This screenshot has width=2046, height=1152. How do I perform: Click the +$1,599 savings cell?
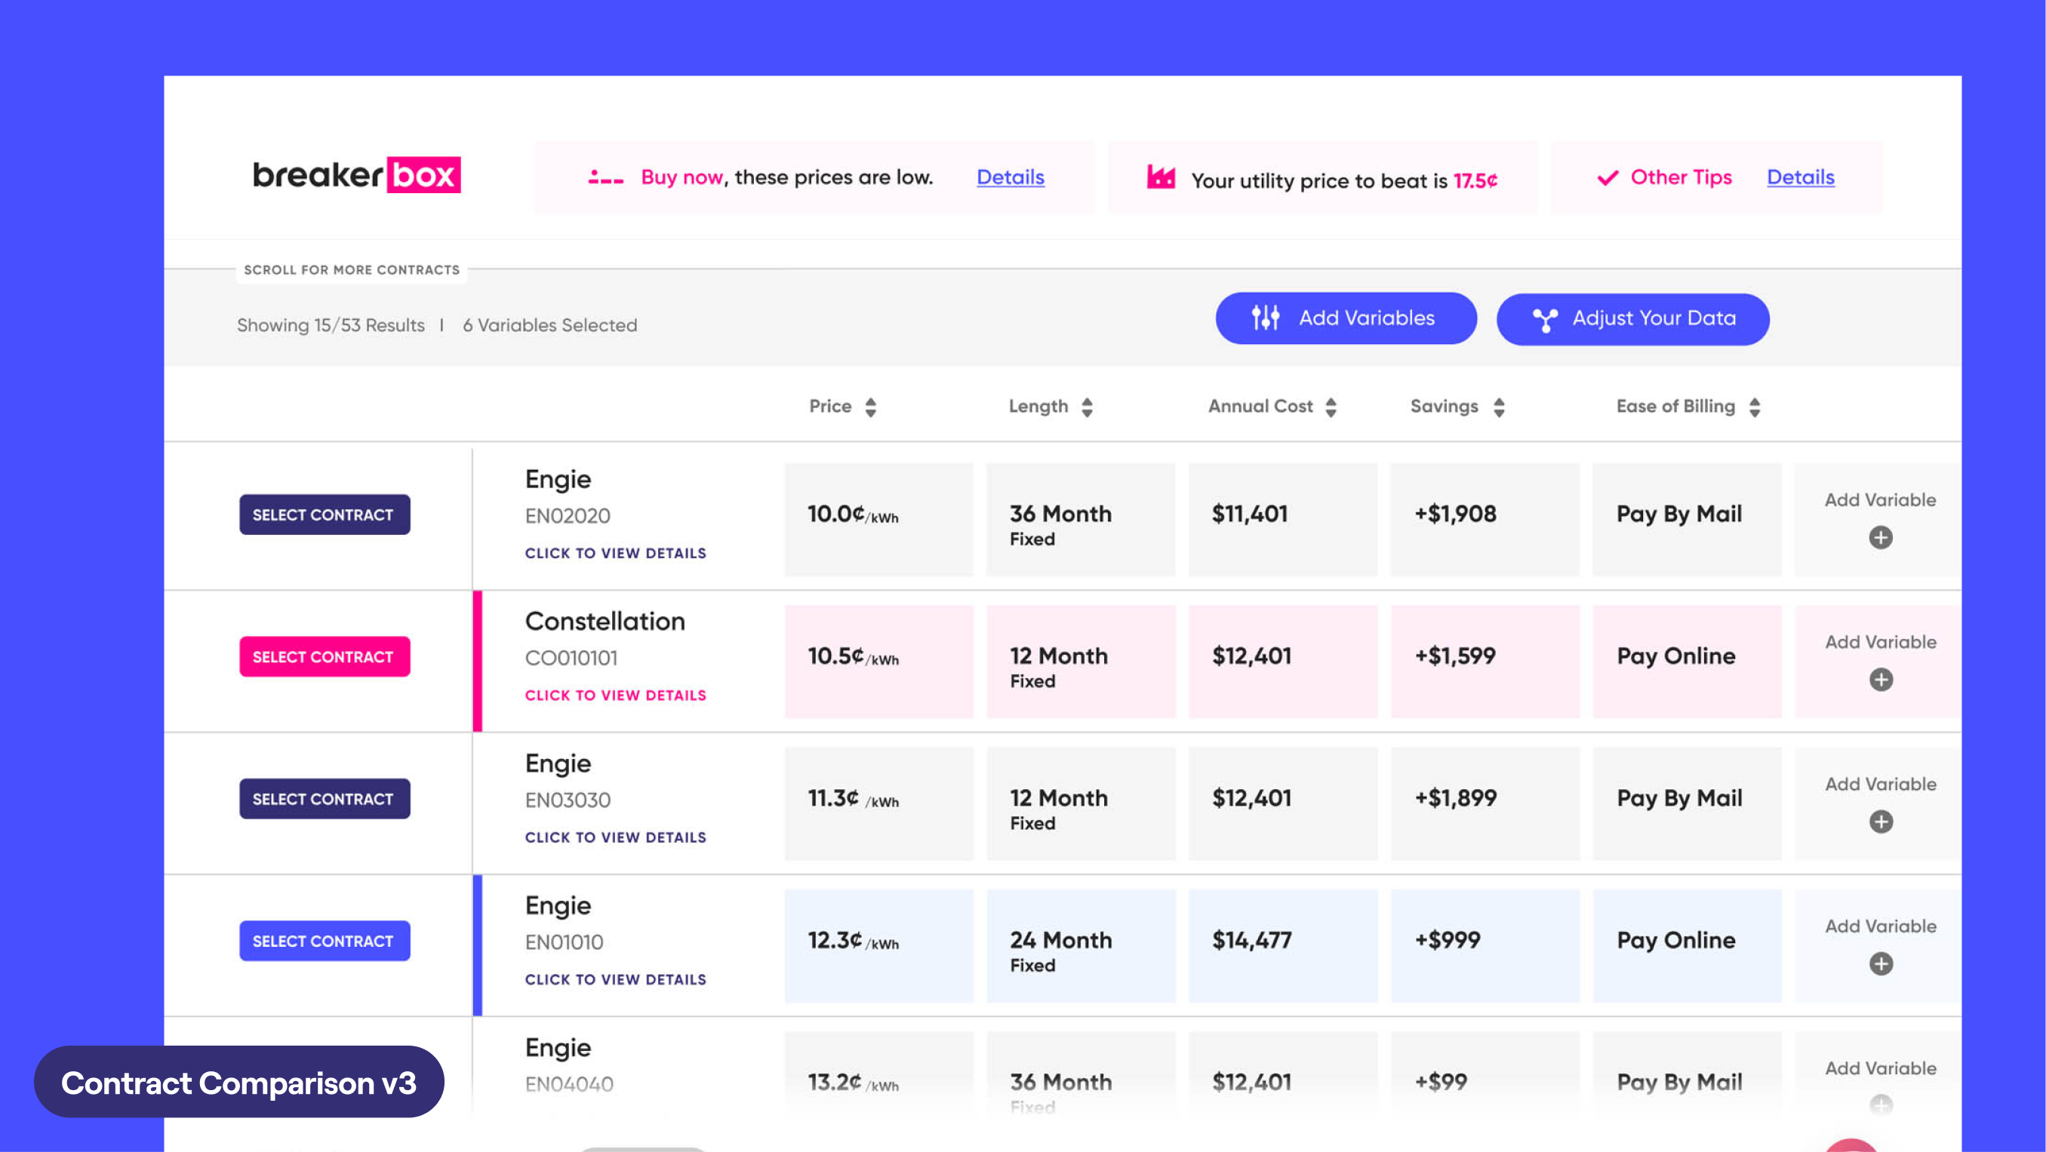pos(1485,662)
